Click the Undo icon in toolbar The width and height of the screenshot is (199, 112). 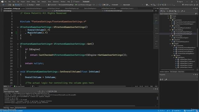coord(21,5)
